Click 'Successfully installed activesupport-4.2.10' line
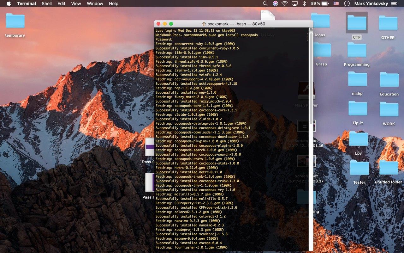This screenshot has height=253, width=404. tap(196, 83)
